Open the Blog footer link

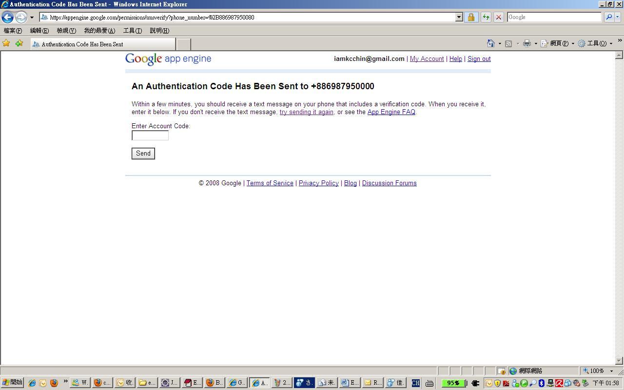[x=351, y=183]
